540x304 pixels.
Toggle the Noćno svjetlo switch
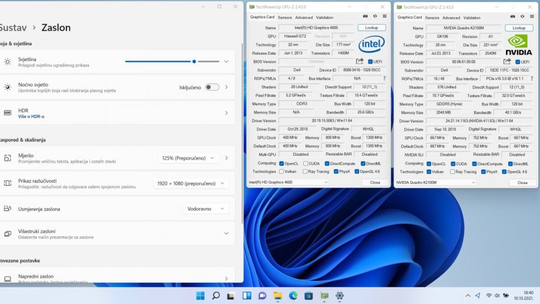click(212, 87)
